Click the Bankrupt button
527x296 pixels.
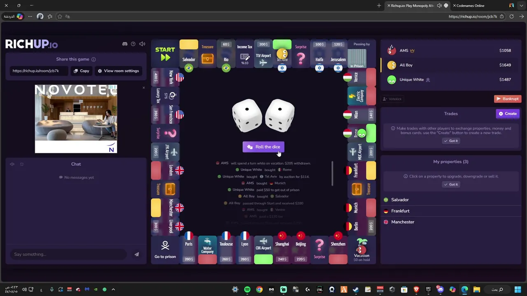508,99
